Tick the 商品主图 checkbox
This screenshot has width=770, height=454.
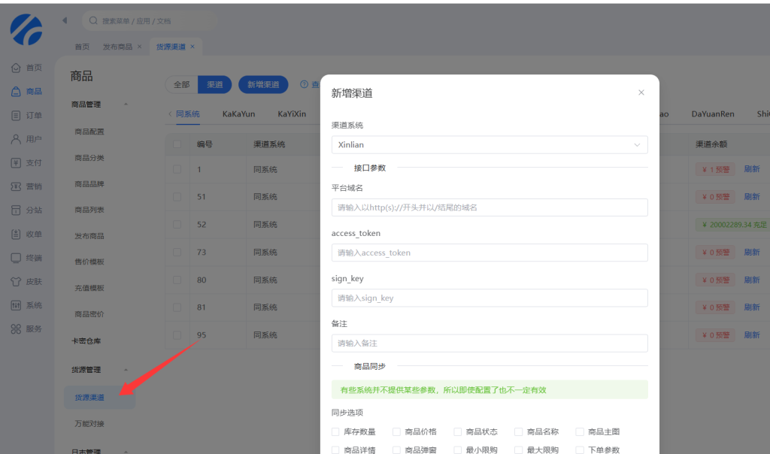pyautogui.click(x=580, y=432)
